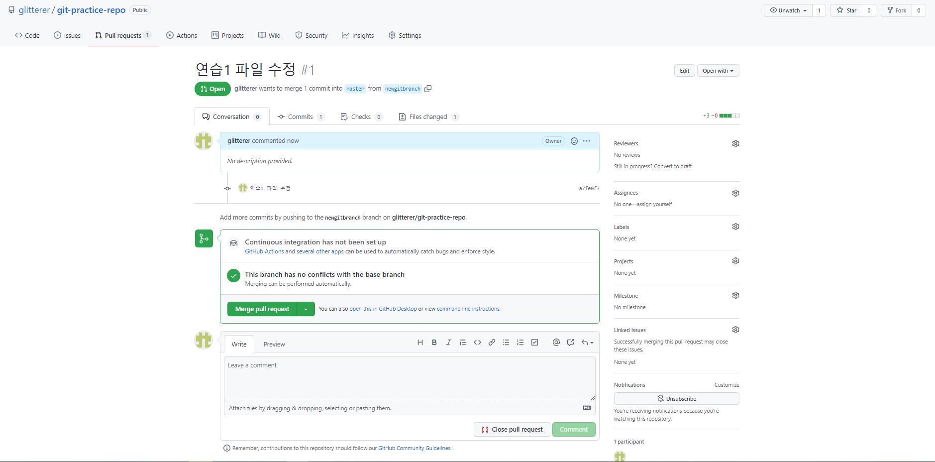Click the glitterer avatar beside the first comment
Screen dimensions: 935x462
pyautogui.click(x=204, y=141)
